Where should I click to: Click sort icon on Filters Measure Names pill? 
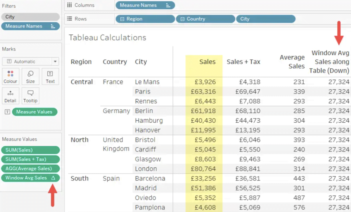point(53,26)
